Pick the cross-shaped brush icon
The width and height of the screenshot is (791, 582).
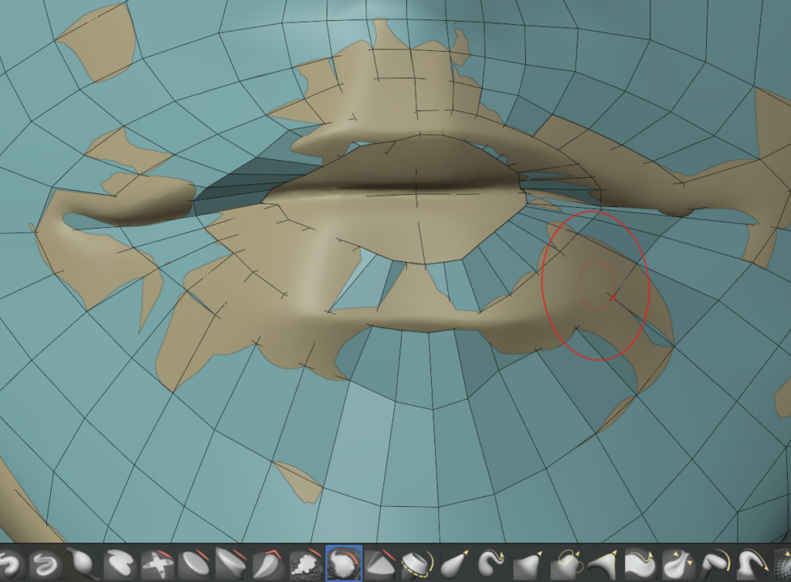click(154, 565)
